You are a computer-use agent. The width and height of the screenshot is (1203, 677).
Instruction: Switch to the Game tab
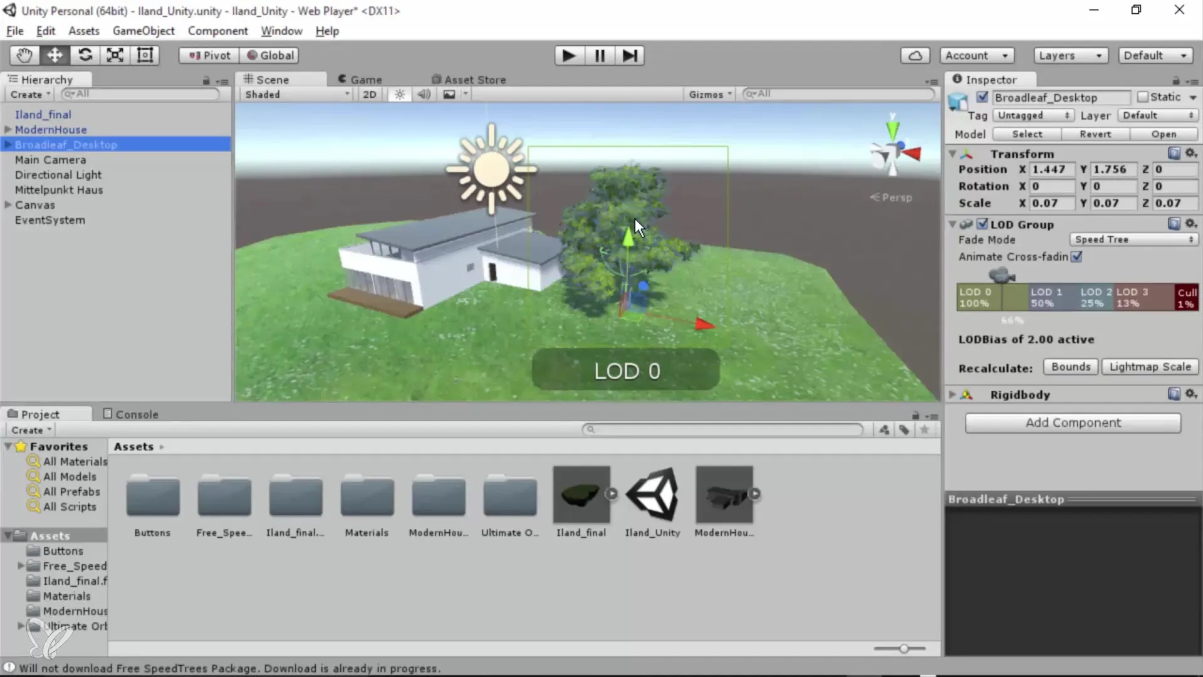pyautogui.click(x=360, y=80)
